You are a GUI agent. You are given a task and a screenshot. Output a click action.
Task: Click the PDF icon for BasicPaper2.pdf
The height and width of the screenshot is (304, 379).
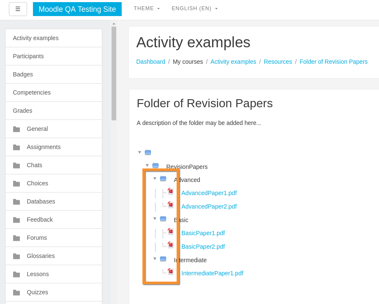[171, 245]
